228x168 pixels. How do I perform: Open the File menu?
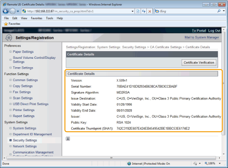point(7,18)
